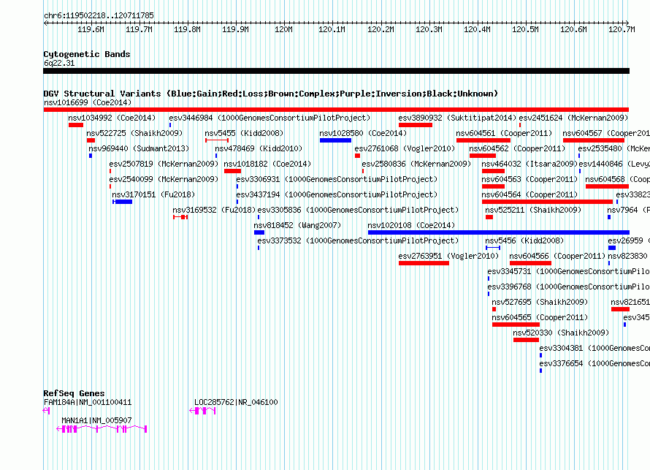Select esv2761068 (Vogler2010) label

405,148
